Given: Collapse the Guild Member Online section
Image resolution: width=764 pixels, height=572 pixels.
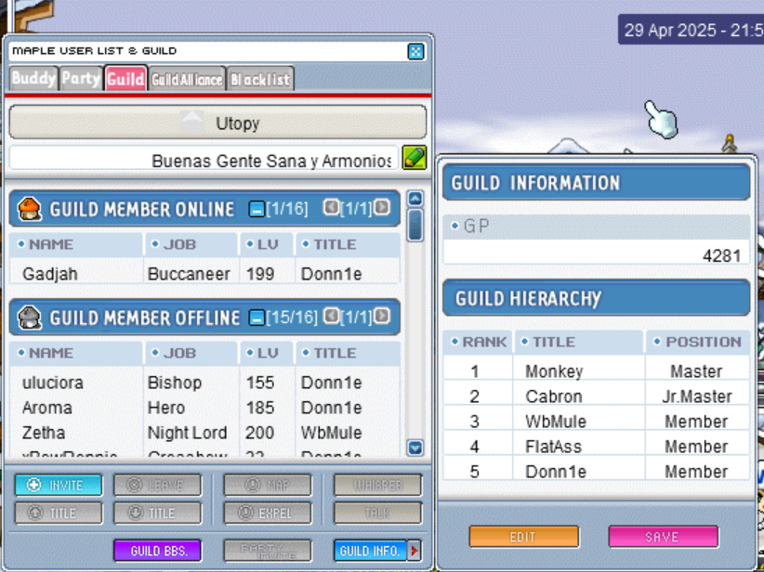Looking at the screenshot, I should click(x=257, y=210).
